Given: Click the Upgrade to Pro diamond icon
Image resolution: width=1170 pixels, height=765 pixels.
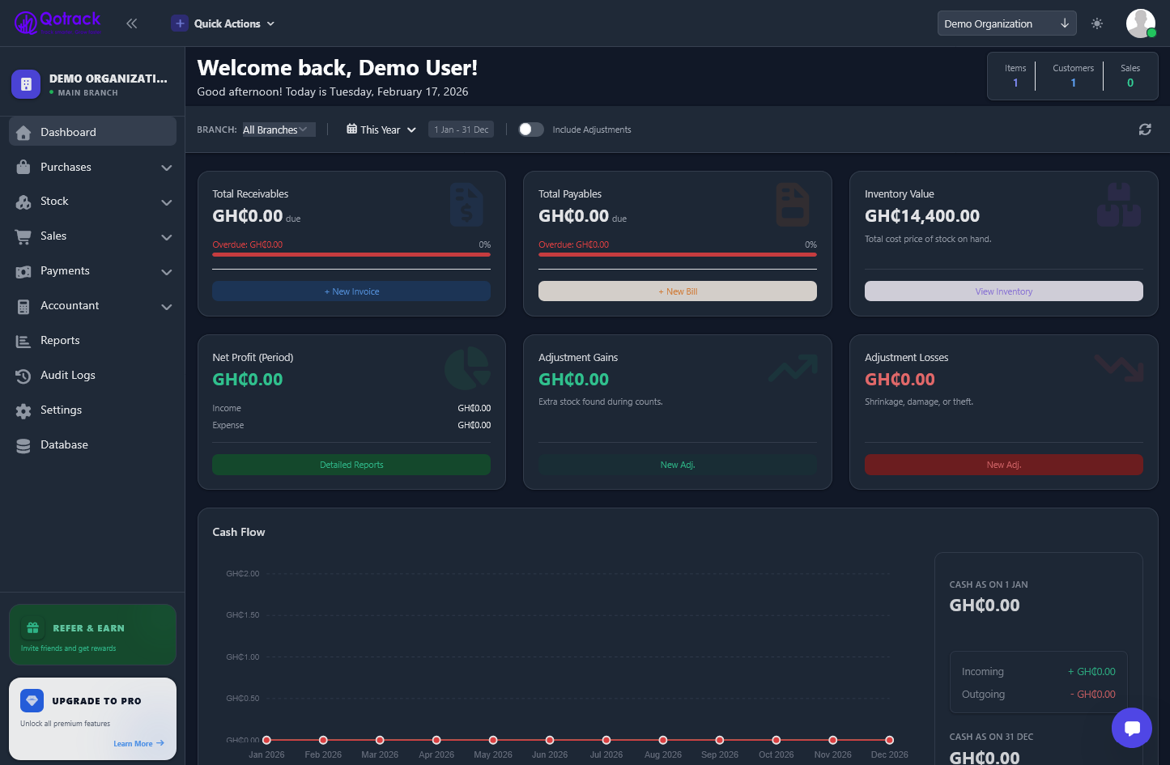Looking at the screenshot, I should [32, 701].
